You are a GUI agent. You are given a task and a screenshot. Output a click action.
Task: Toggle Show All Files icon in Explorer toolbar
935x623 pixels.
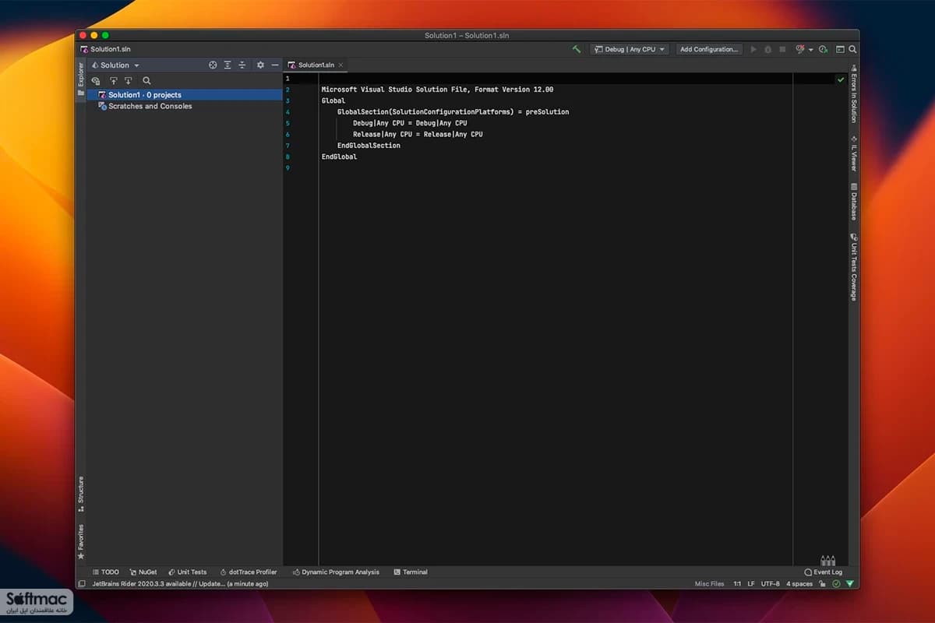pyautogui.click(x=96, y=81)
